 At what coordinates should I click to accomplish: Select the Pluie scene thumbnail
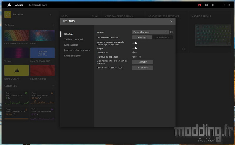(x=42, y=35)
